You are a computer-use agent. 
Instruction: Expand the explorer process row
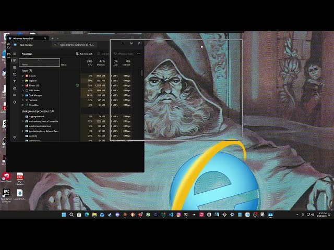tap(23, 81)
